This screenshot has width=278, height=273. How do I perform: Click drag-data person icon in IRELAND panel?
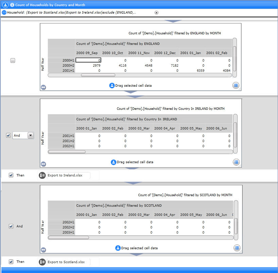pyautogui.click(x=114, y=162)
